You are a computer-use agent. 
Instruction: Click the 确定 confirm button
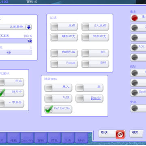click(x=136, y=134)
